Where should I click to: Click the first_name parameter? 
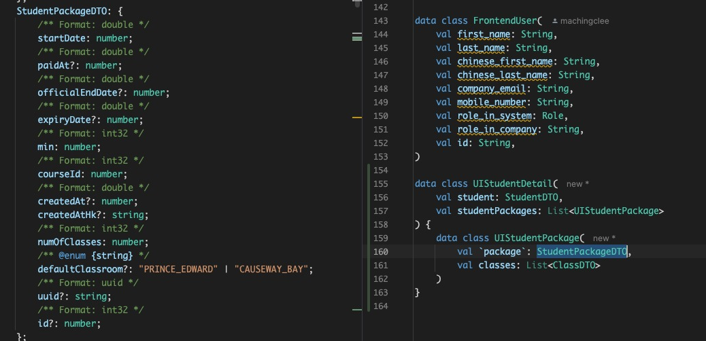pos(484,34)
